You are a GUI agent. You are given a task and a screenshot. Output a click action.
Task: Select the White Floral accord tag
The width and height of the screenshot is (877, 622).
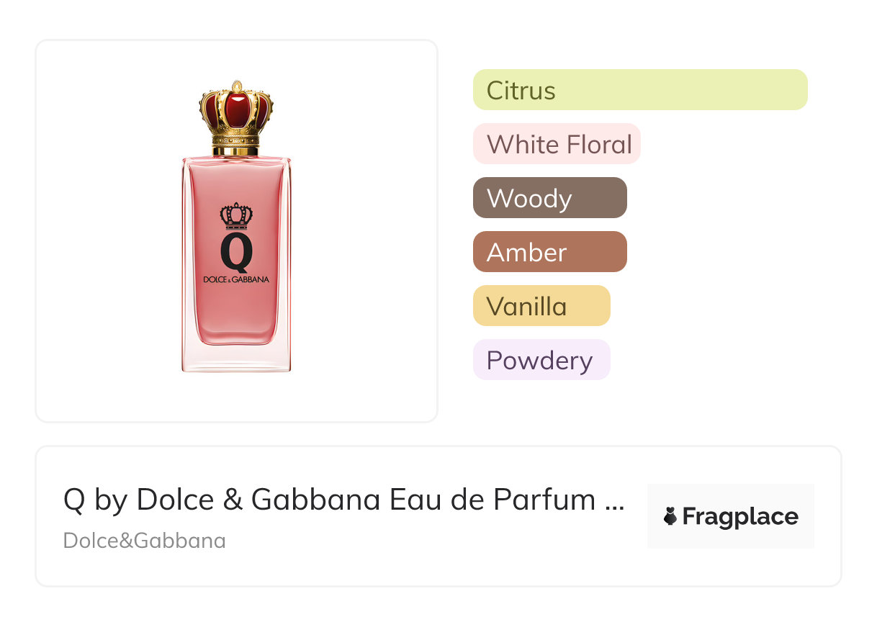pos(557,144)
